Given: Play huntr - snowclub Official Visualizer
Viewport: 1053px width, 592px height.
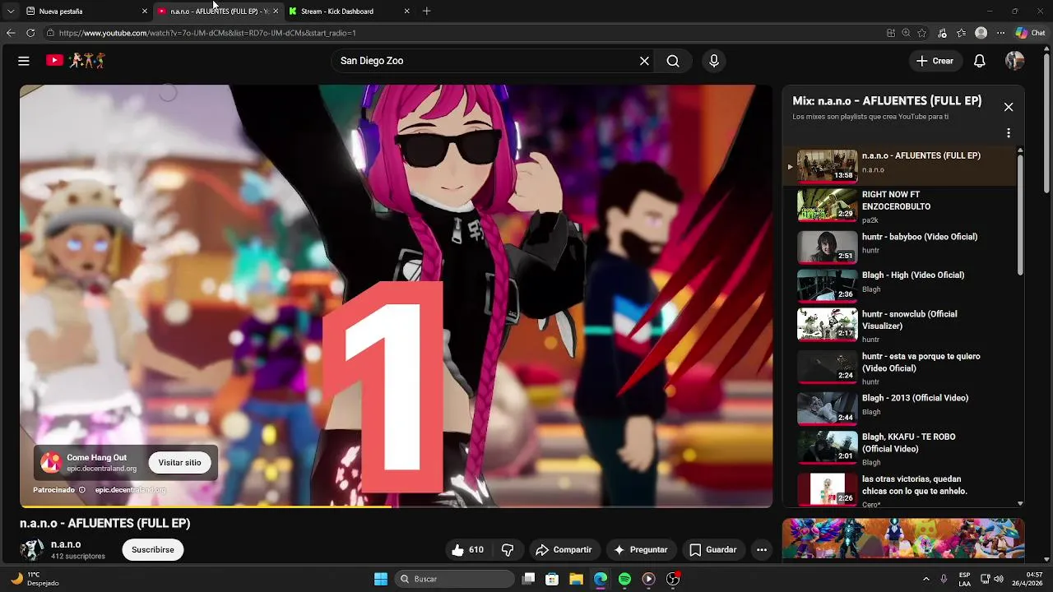Looking at the screenshot, I should [901, 326].
